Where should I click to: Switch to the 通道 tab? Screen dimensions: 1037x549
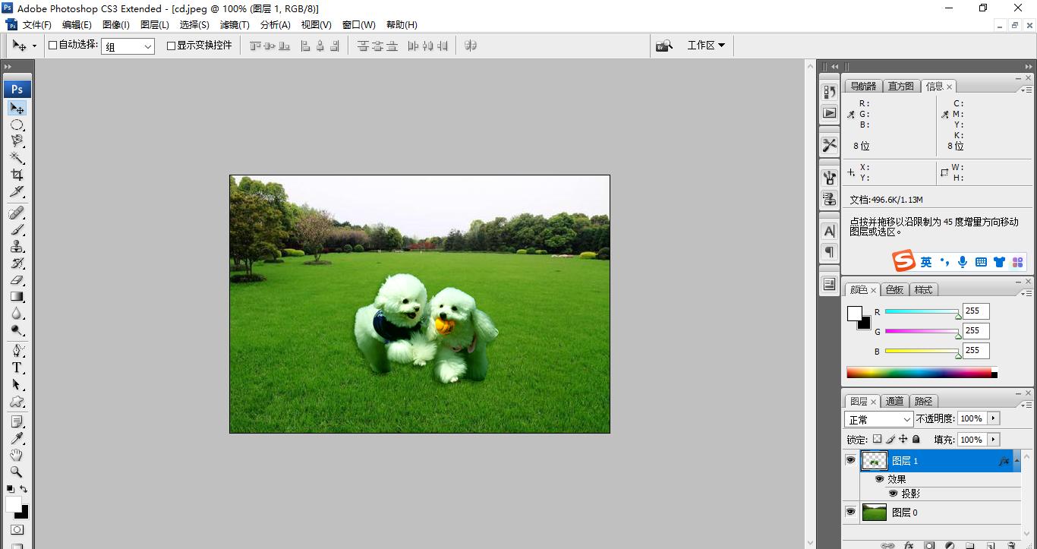(x=894, y=400)
